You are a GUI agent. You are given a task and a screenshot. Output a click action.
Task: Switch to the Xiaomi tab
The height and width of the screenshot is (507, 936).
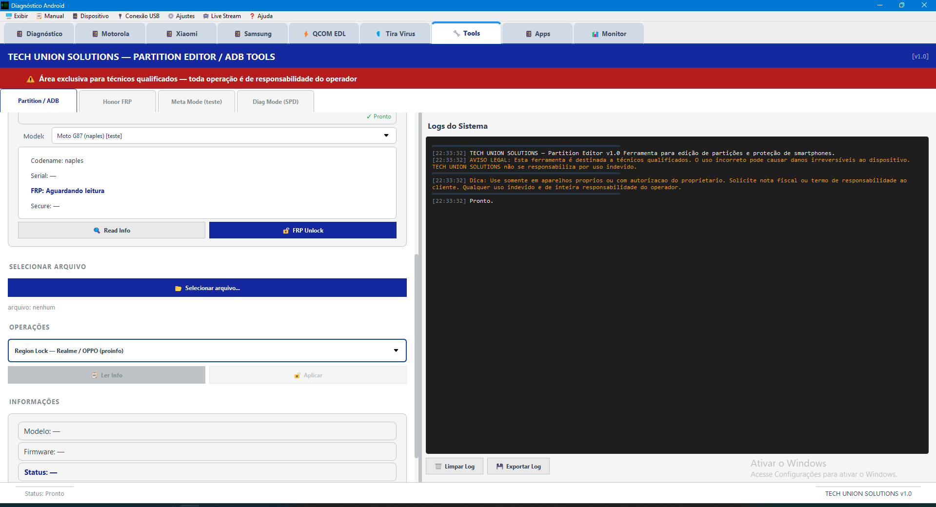pyautogui.click(x=181, y=34)
